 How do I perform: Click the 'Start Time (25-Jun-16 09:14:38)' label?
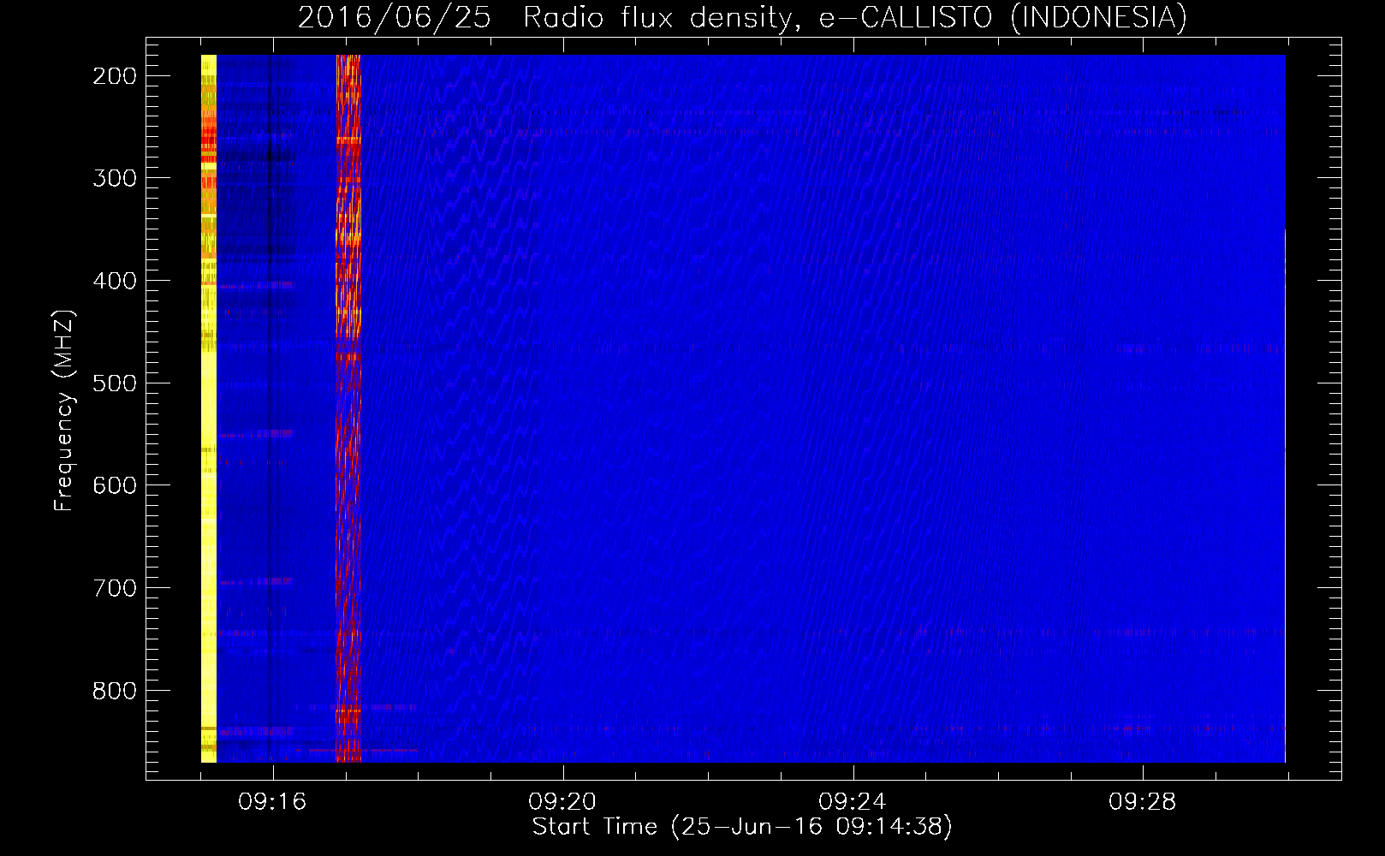(742, 827)
